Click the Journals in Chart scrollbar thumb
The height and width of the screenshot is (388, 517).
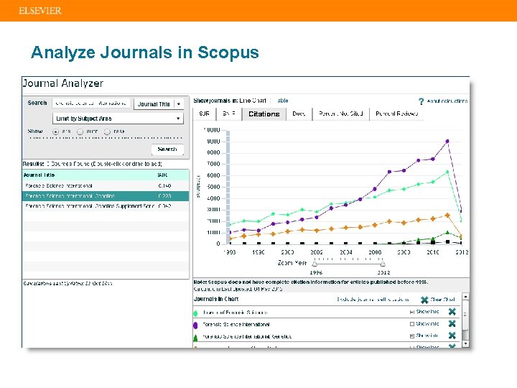pyautogui.click(x=465, y=315)
